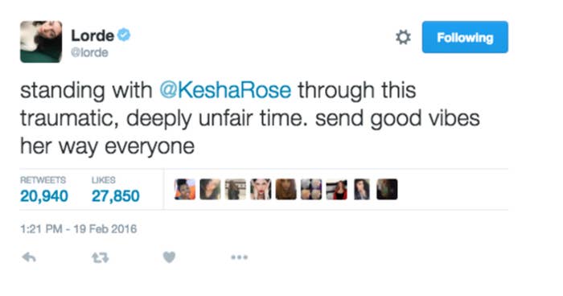Image resolution: width=563 pixels, height=296 pixels.
Task: View the 20,940 retweets list
Action: (x=43, y=191)
